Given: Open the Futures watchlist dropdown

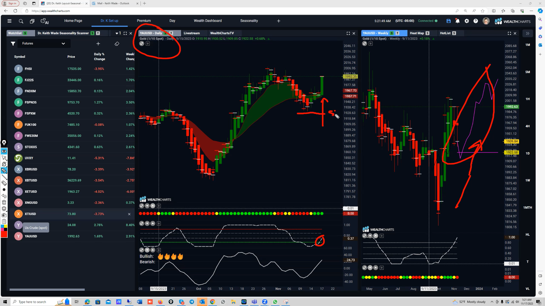Looking at the screenshot, I should (x=44, y=44).
